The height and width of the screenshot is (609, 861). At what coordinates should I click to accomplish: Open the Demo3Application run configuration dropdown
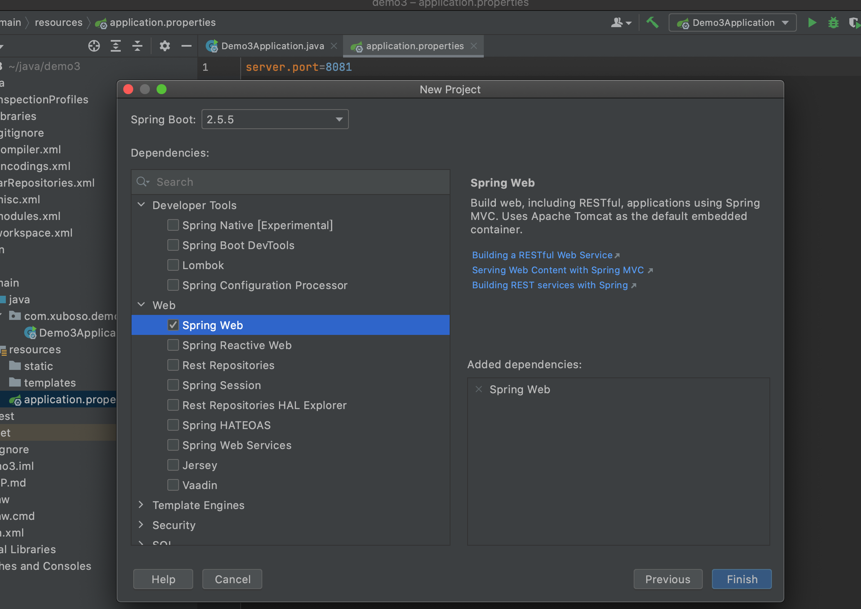732,22
